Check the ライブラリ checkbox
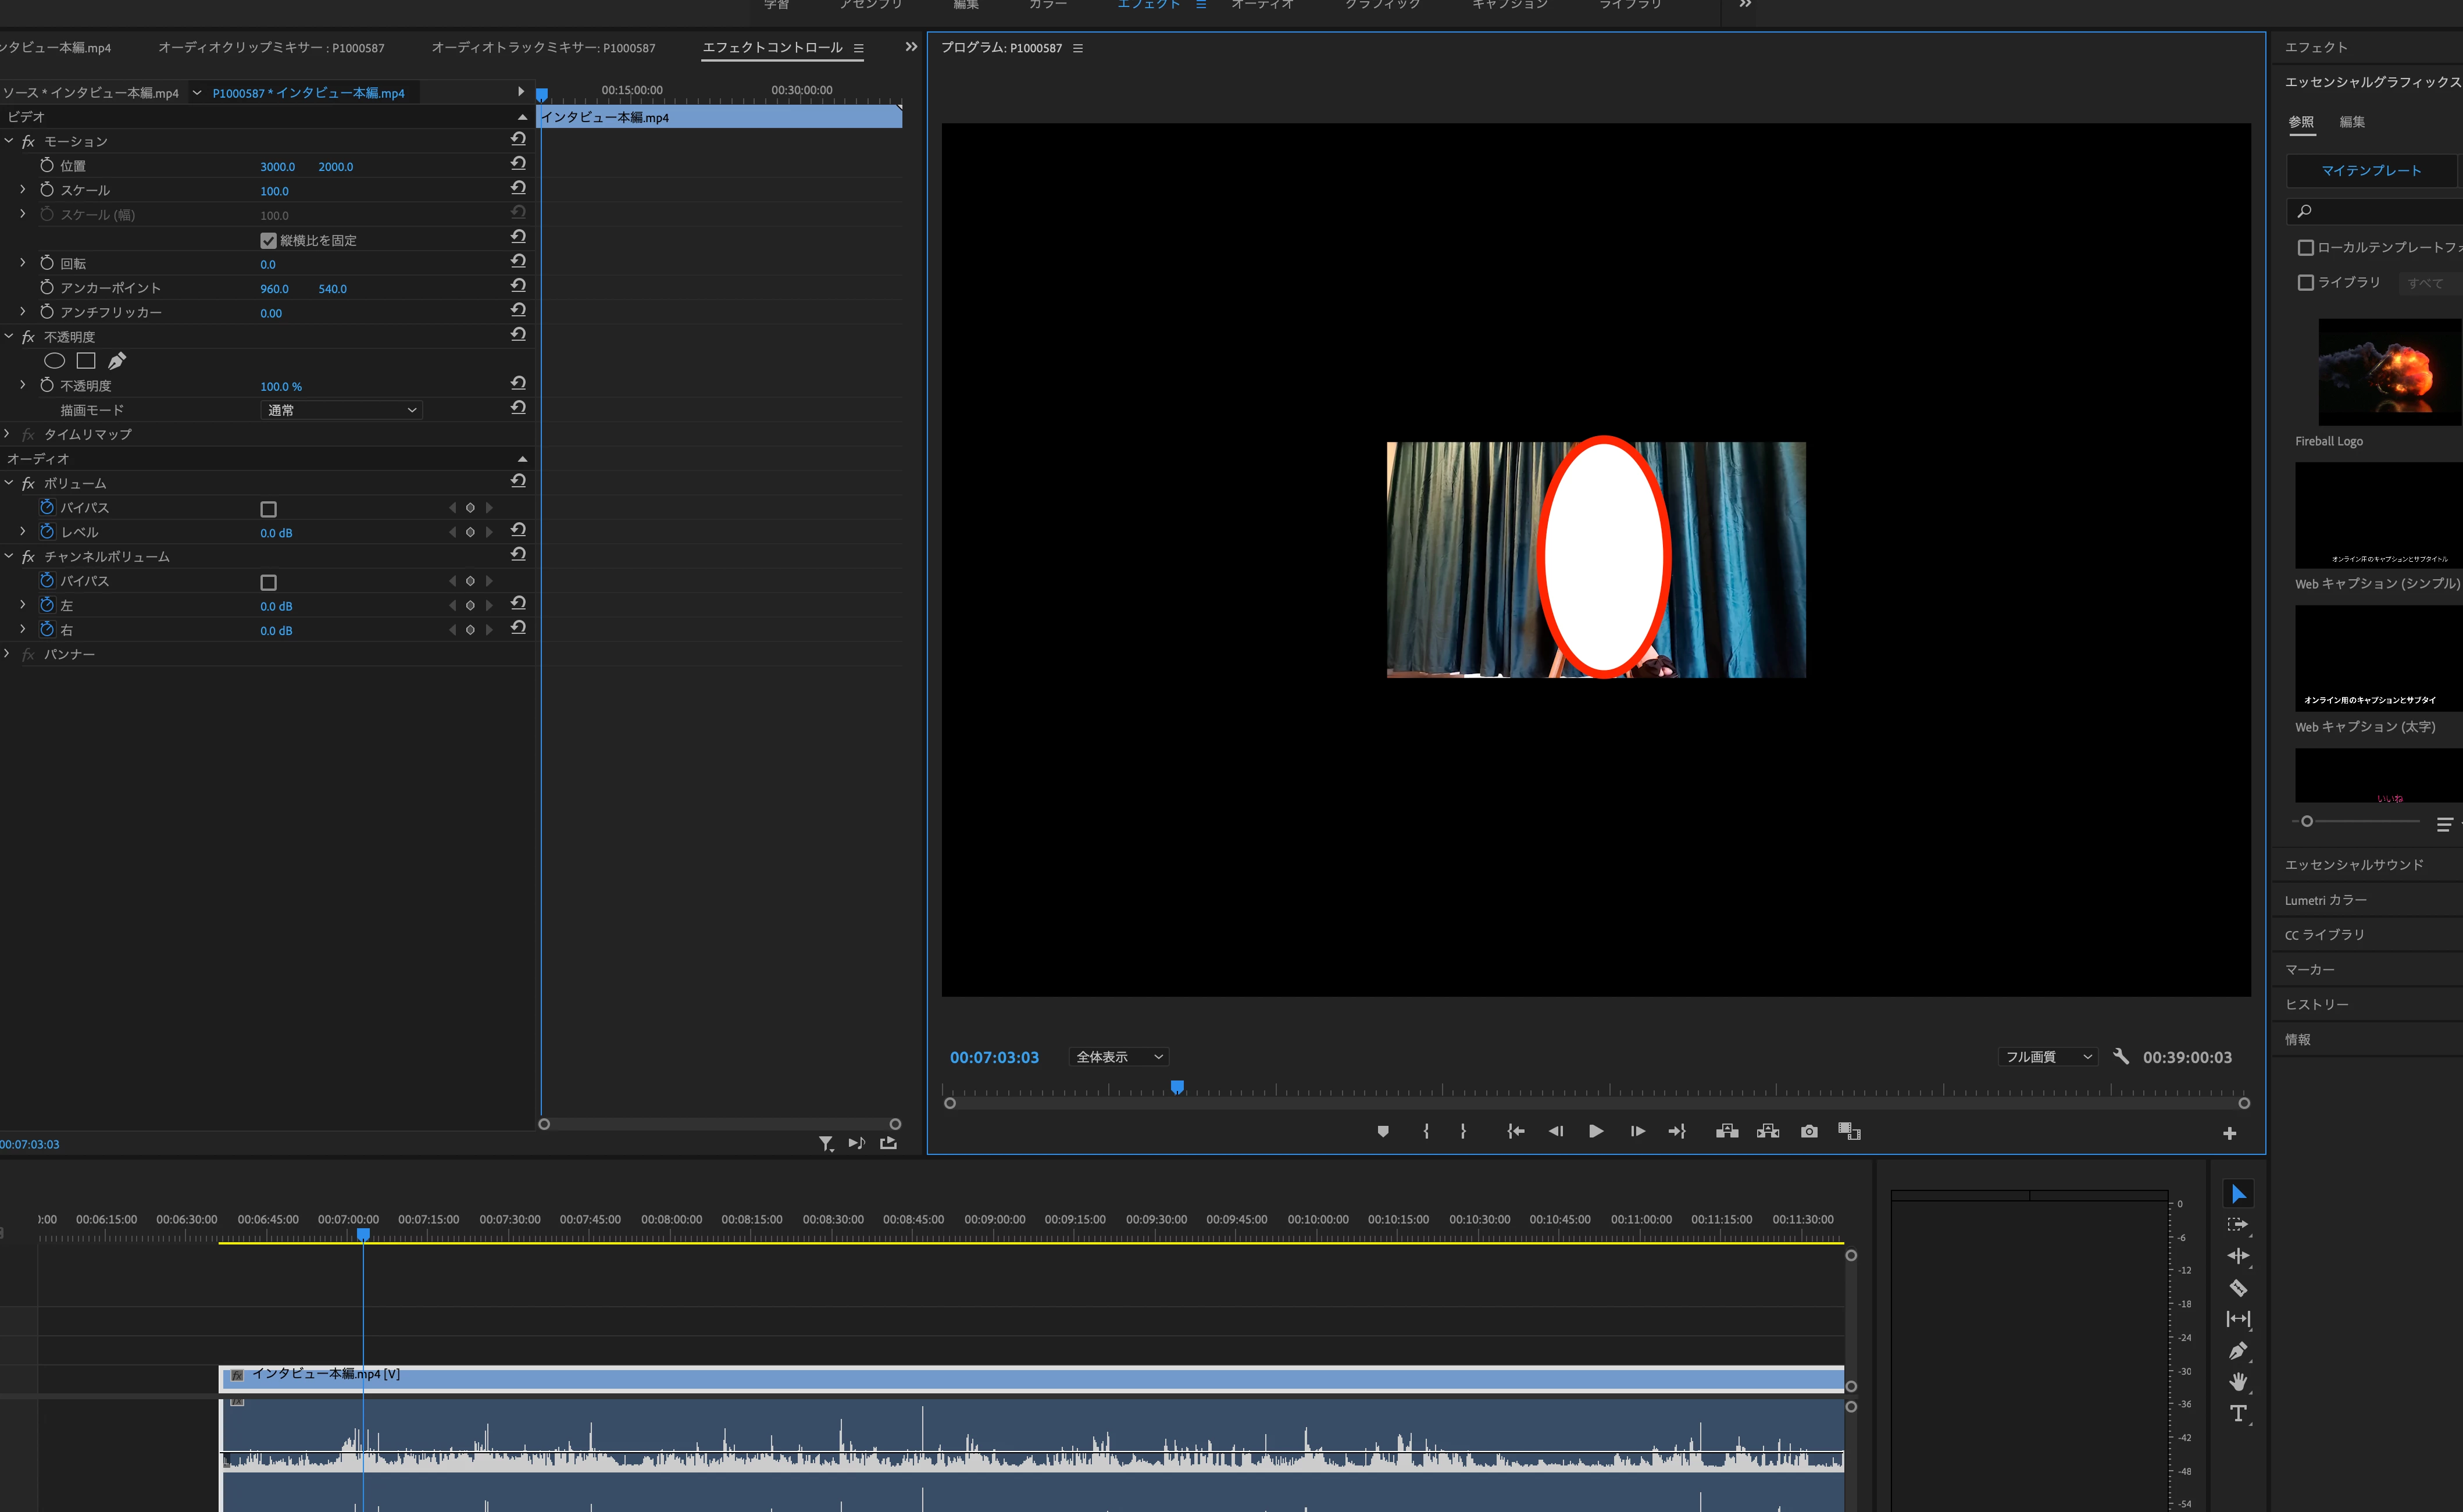Viewport: 2463px width, 1512px height. pos(2305,283)
